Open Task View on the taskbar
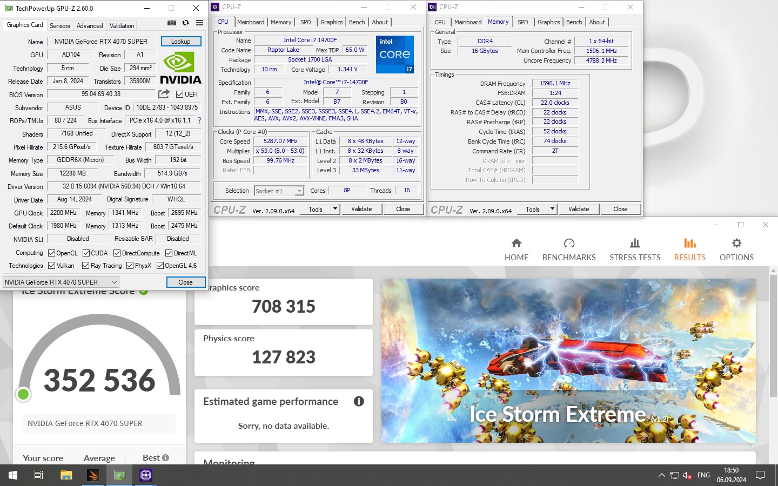The height and width of the screenshot is (486, 778). [x=39, y=475]
